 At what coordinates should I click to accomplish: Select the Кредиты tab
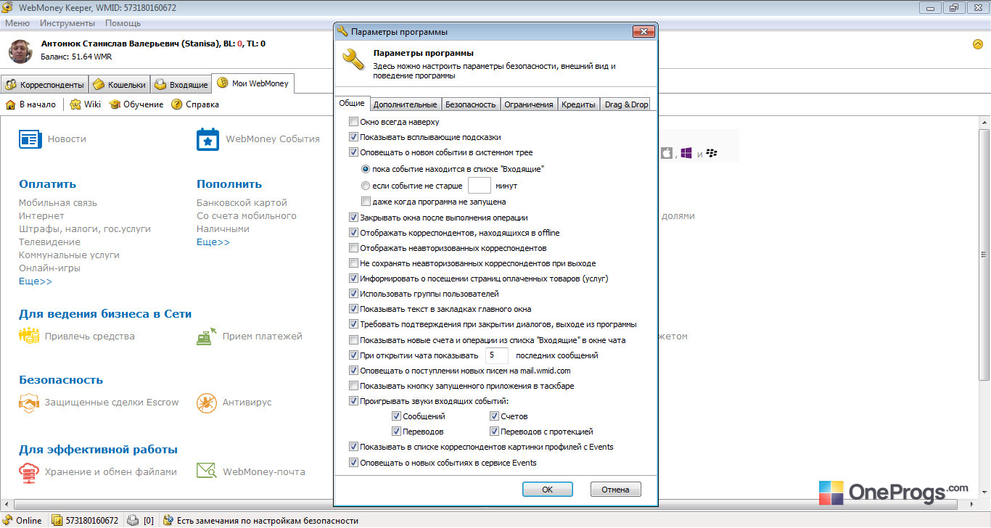pyautogui.click(x=578, y=104)
